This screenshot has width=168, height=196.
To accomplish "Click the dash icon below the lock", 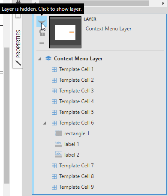I will 42,43.
